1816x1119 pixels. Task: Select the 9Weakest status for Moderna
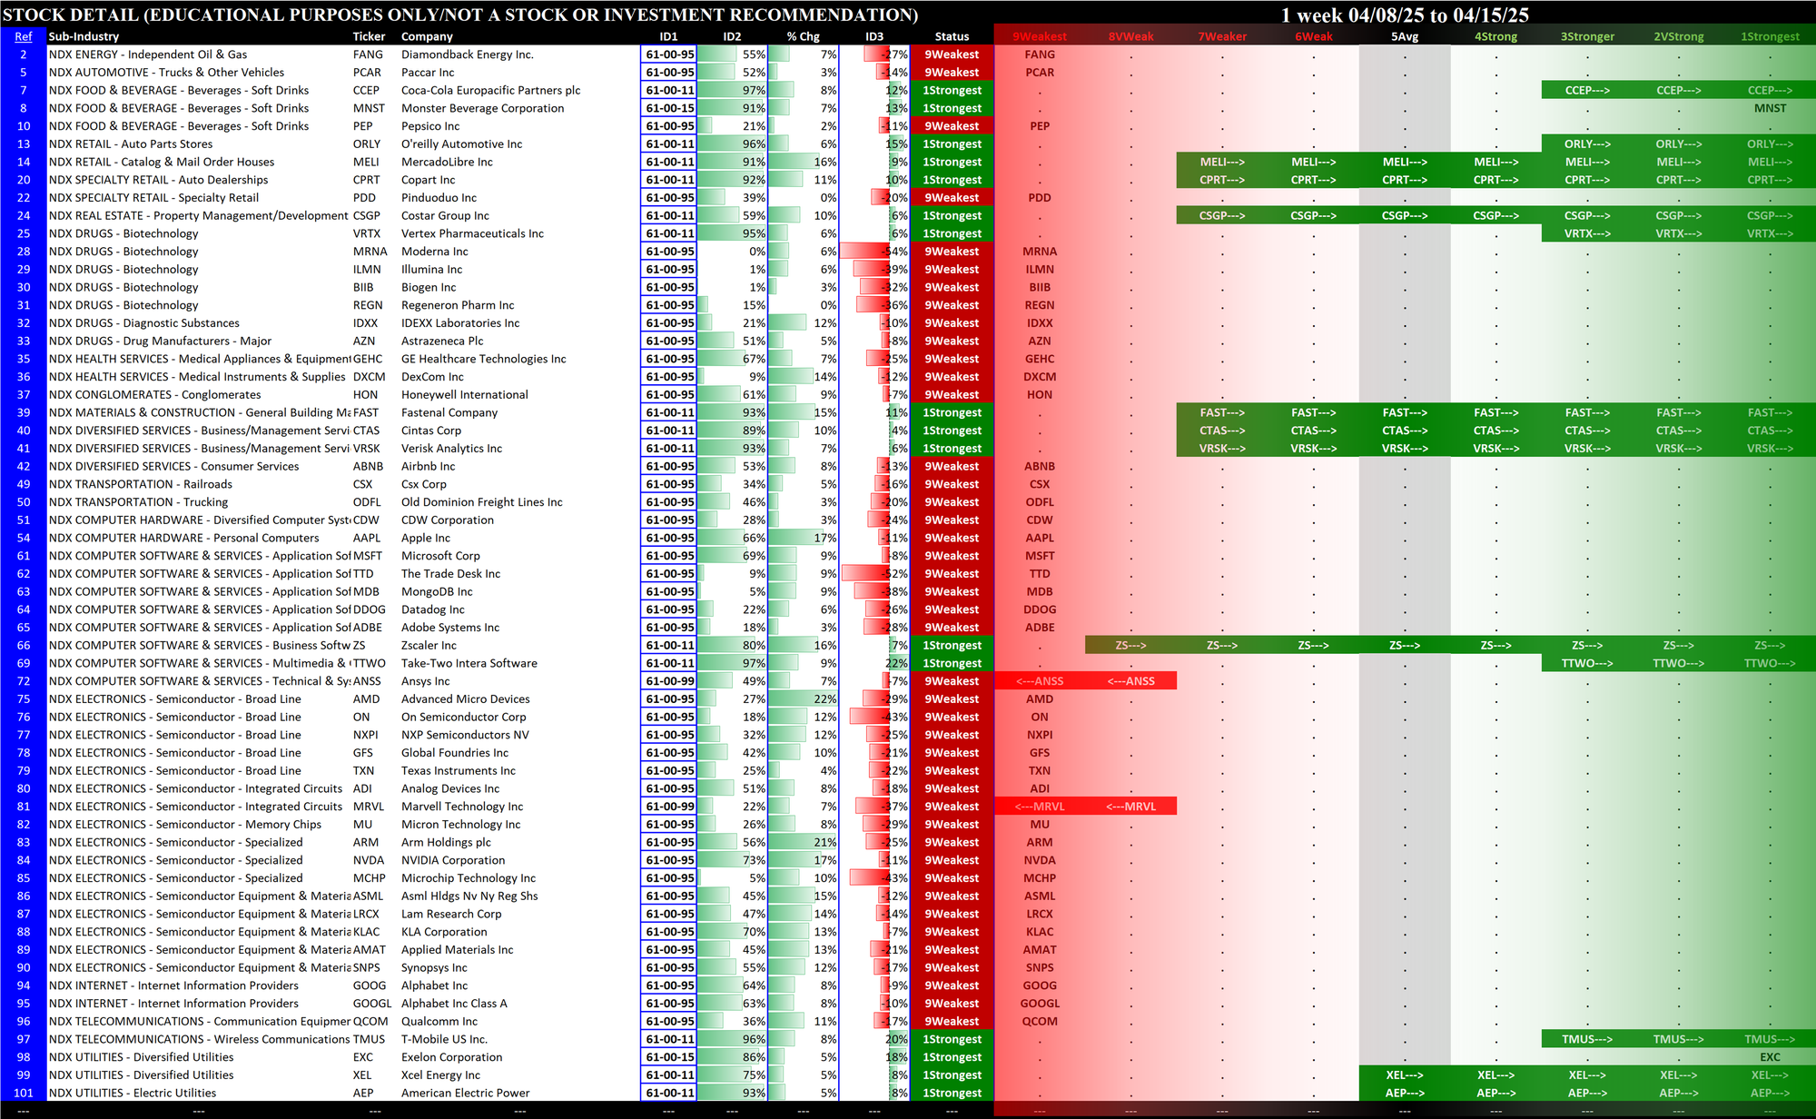click(x=952, y=252)
